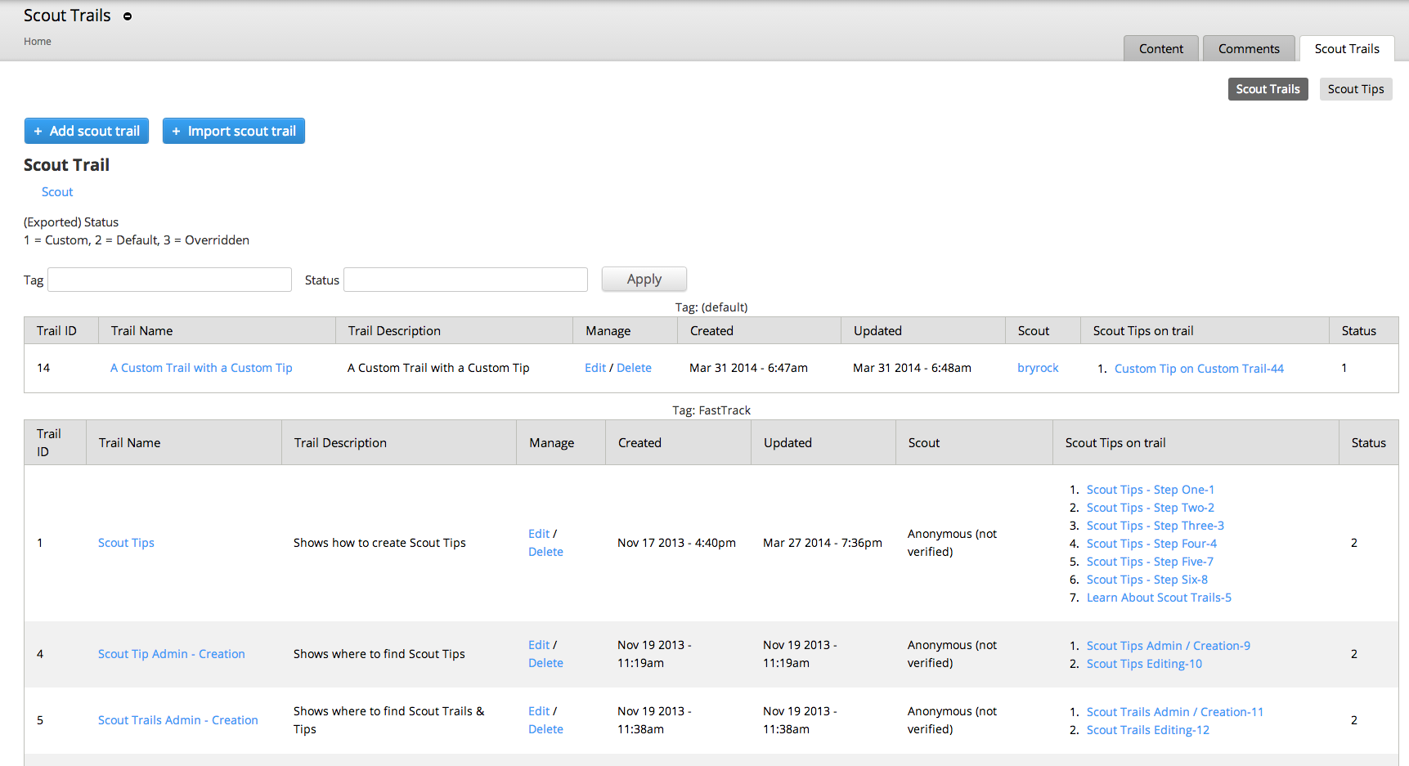The height and width of the screenshot is (766, 1409).
Task: Open Custom Tip on Custom Trail-44 link
Action: 1199,369
